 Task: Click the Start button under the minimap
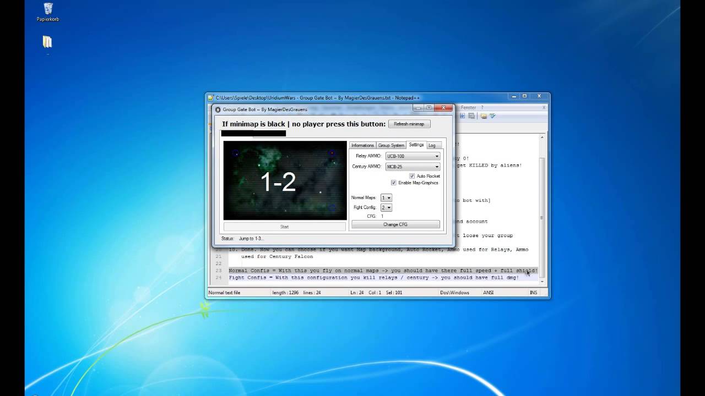[x=284, y=227]
